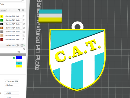Select yellow filament 2 cell in object list
Image resolution: width=130 pixels, height=98 pixels.
19,66
